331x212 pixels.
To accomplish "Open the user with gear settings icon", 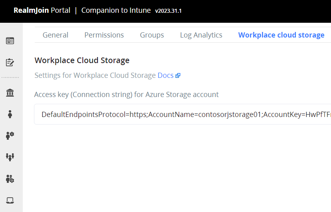I will (x=10, y=136).
